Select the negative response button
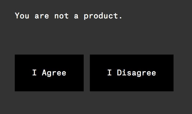 132,73
